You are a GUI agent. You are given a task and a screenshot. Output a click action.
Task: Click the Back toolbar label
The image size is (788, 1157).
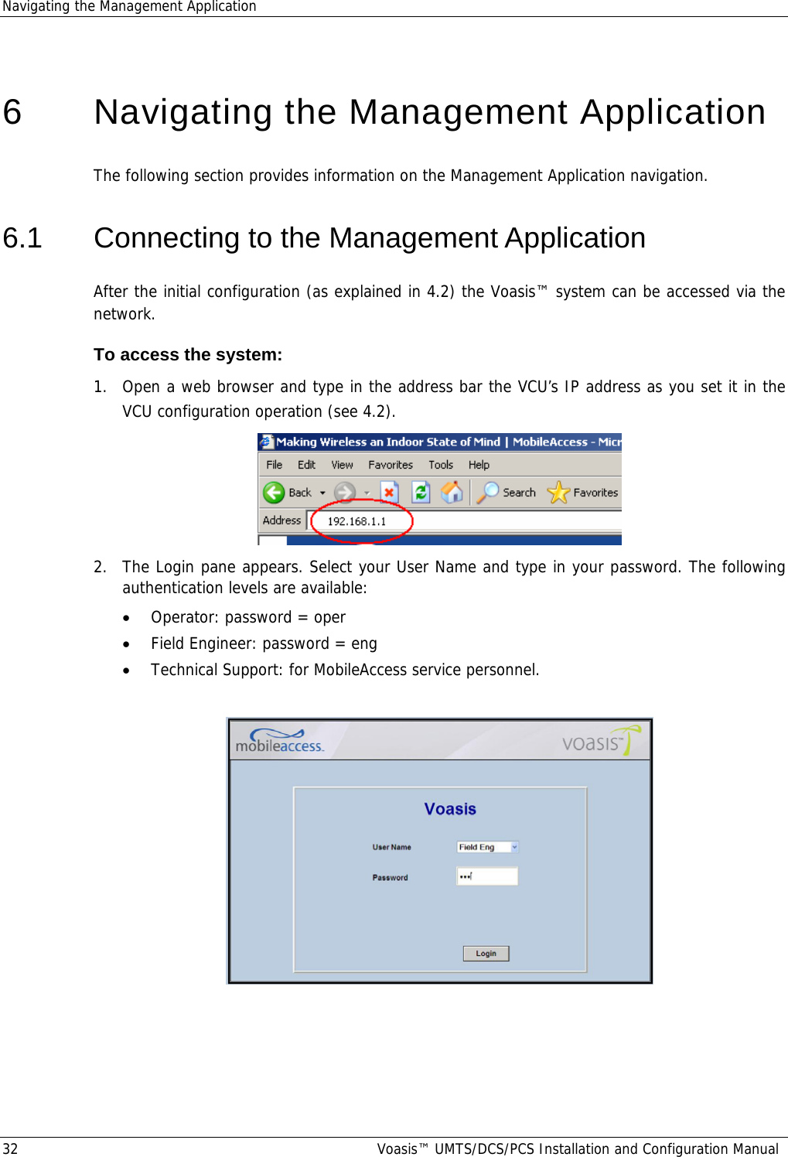pyautogui.click(x=300, y=493)
